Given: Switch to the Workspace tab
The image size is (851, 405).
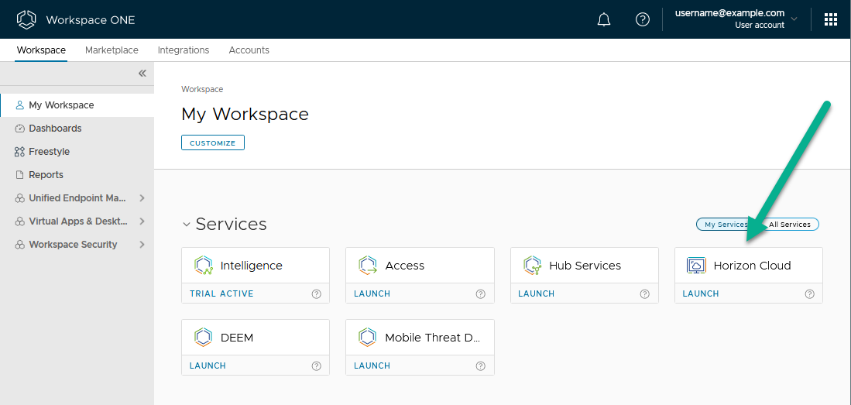Looking at the screenshot, I should pos(41,50).
